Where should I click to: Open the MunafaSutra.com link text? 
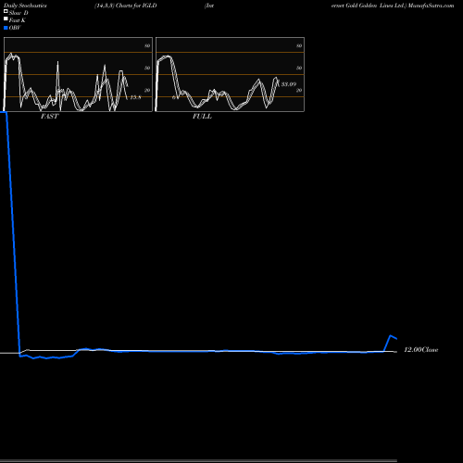[431, 6]
